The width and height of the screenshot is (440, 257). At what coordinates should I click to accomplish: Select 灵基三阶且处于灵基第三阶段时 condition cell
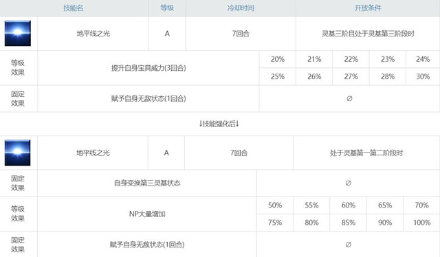click(x=368, y=34)
